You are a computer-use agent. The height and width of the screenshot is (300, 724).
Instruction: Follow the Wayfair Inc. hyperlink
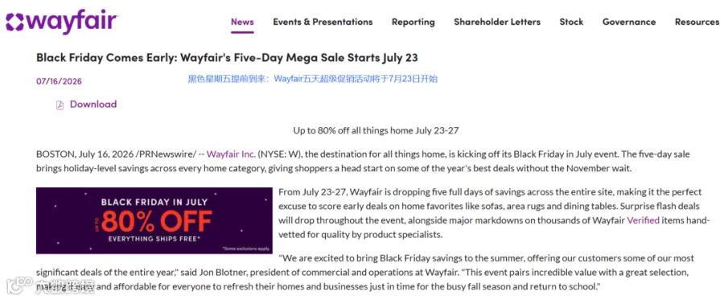pos(231,154)
